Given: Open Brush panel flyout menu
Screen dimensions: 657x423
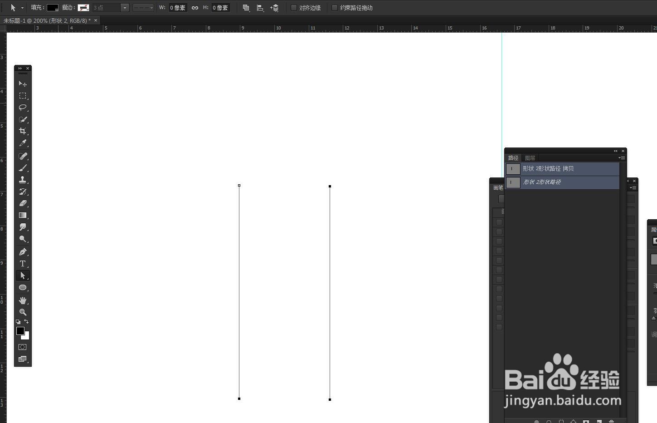Looking at the screenshot, I should (x=633, y=187).
